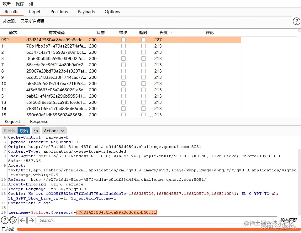Select payload f8b630b040a598c039b022d row
This screenshot has width=301, height=233.
tap(120, 58)
